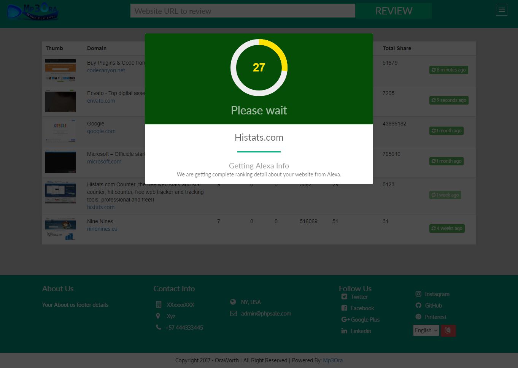Open the envato.com link
Viewport: 518px width, 368px height.
101,101
